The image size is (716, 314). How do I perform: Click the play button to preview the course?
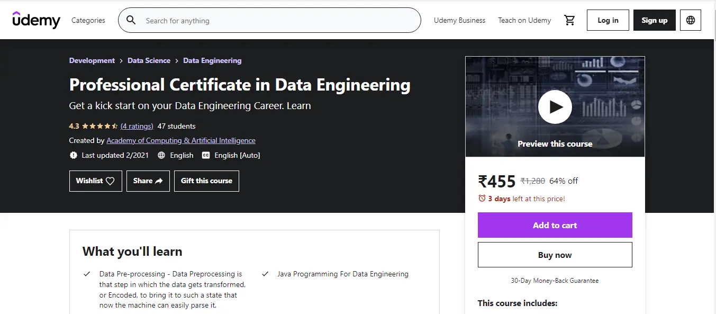coord(555,106)
